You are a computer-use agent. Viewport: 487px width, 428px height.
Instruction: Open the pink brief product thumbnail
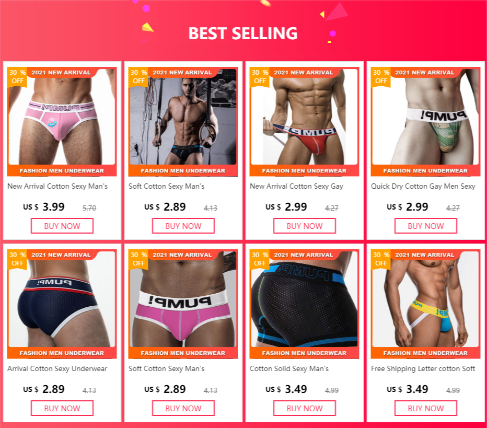(62, 121)
